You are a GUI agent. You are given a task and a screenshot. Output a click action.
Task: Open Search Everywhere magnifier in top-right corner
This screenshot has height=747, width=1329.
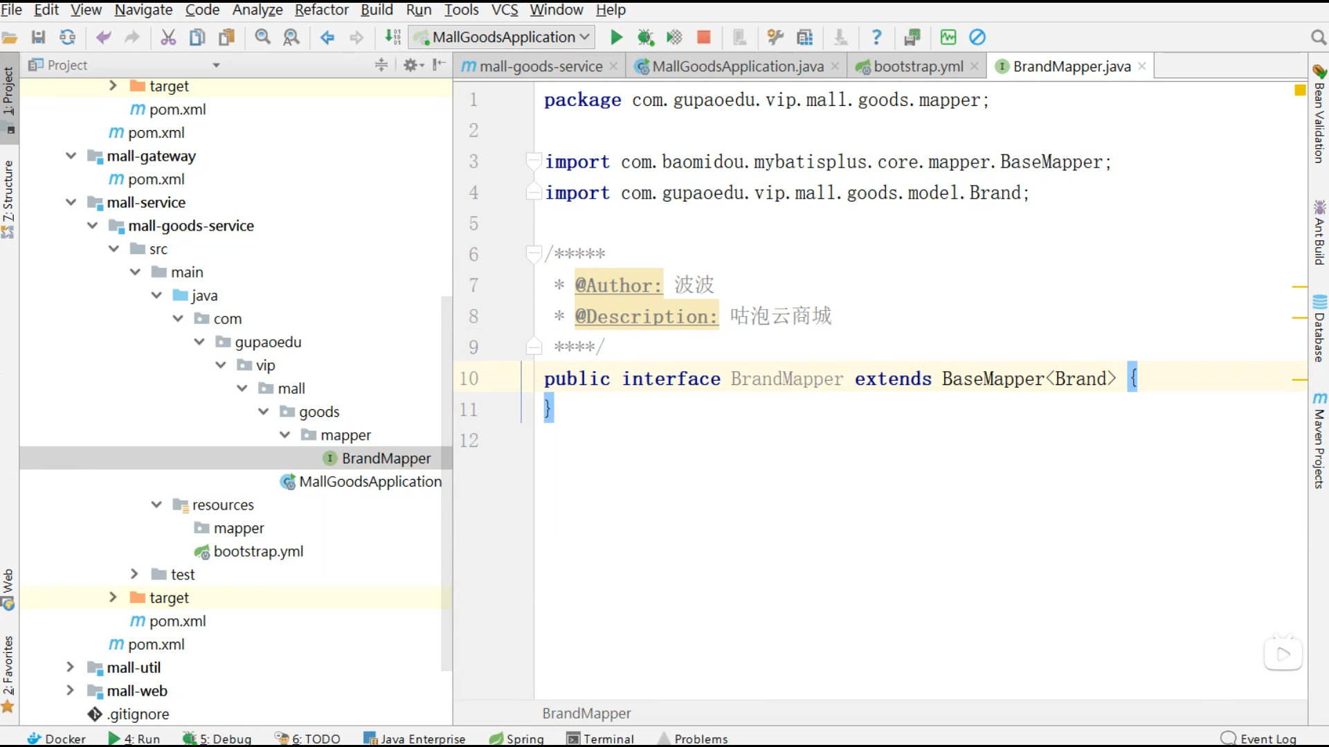coord(1319,37)
